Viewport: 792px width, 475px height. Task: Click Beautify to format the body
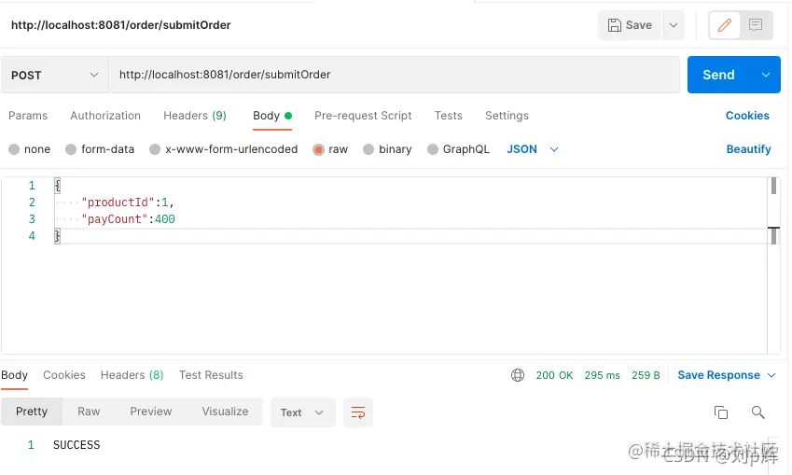[748, 149]
